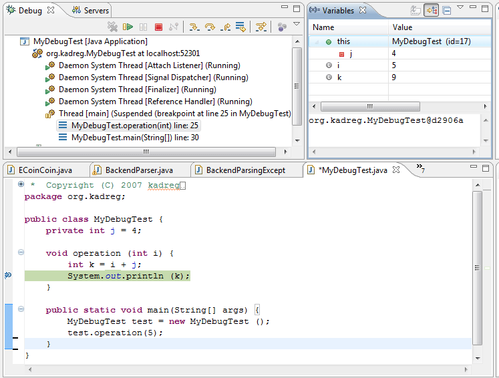
Task: Click the Step Return icon
Action: tap(225, 27)
